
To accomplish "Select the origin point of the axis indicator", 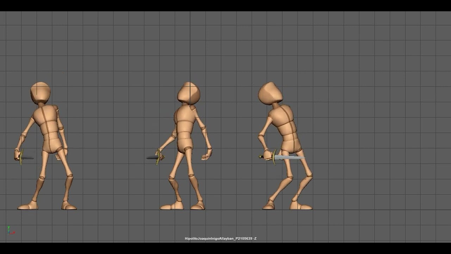I will (x=9, y=233).
